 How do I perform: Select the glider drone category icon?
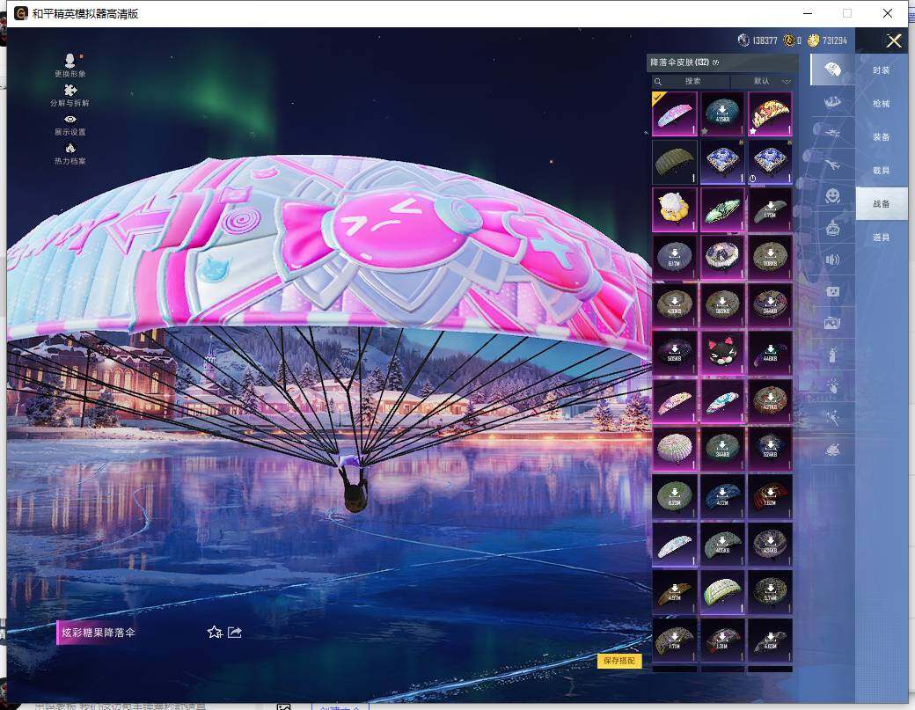tap(832, 133)
